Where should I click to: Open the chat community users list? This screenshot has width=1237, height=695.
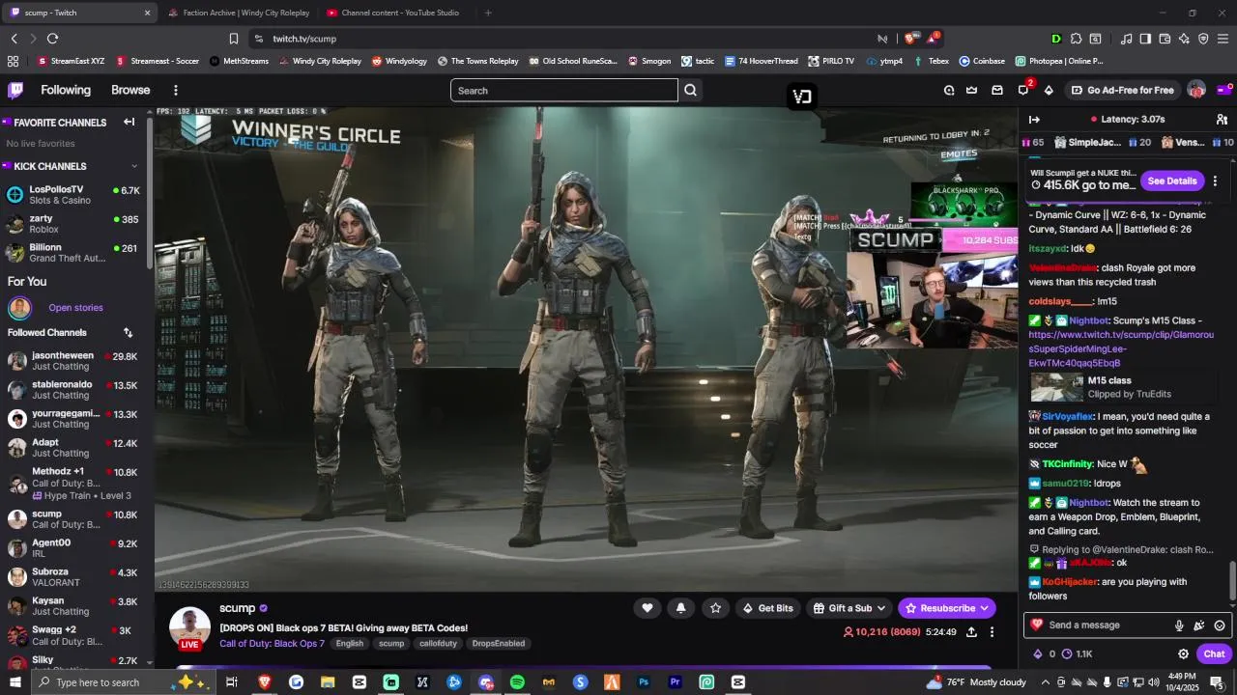click(x=1222, y=120)
